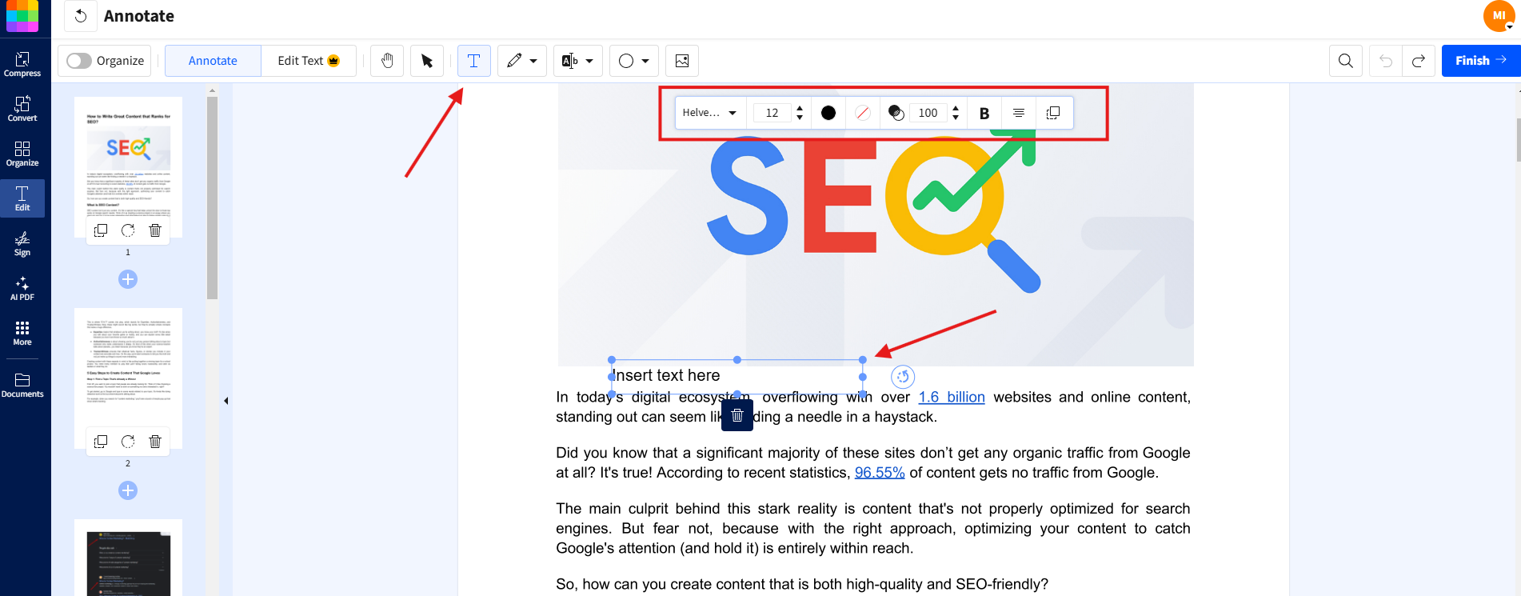Increase the opacity value stepper
The height and width of the screenshot is (596, 1521).
tap(956, 108)
